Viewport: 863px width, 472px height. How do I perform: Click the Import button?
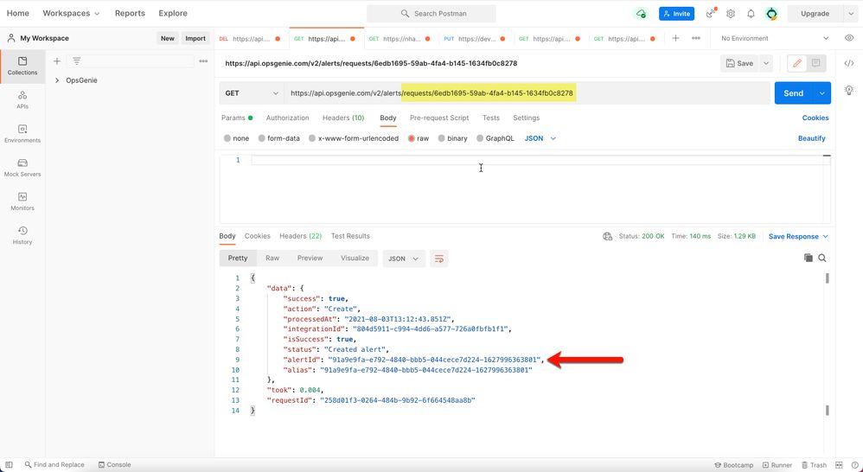pyautogui.click(x=195, y=39)
